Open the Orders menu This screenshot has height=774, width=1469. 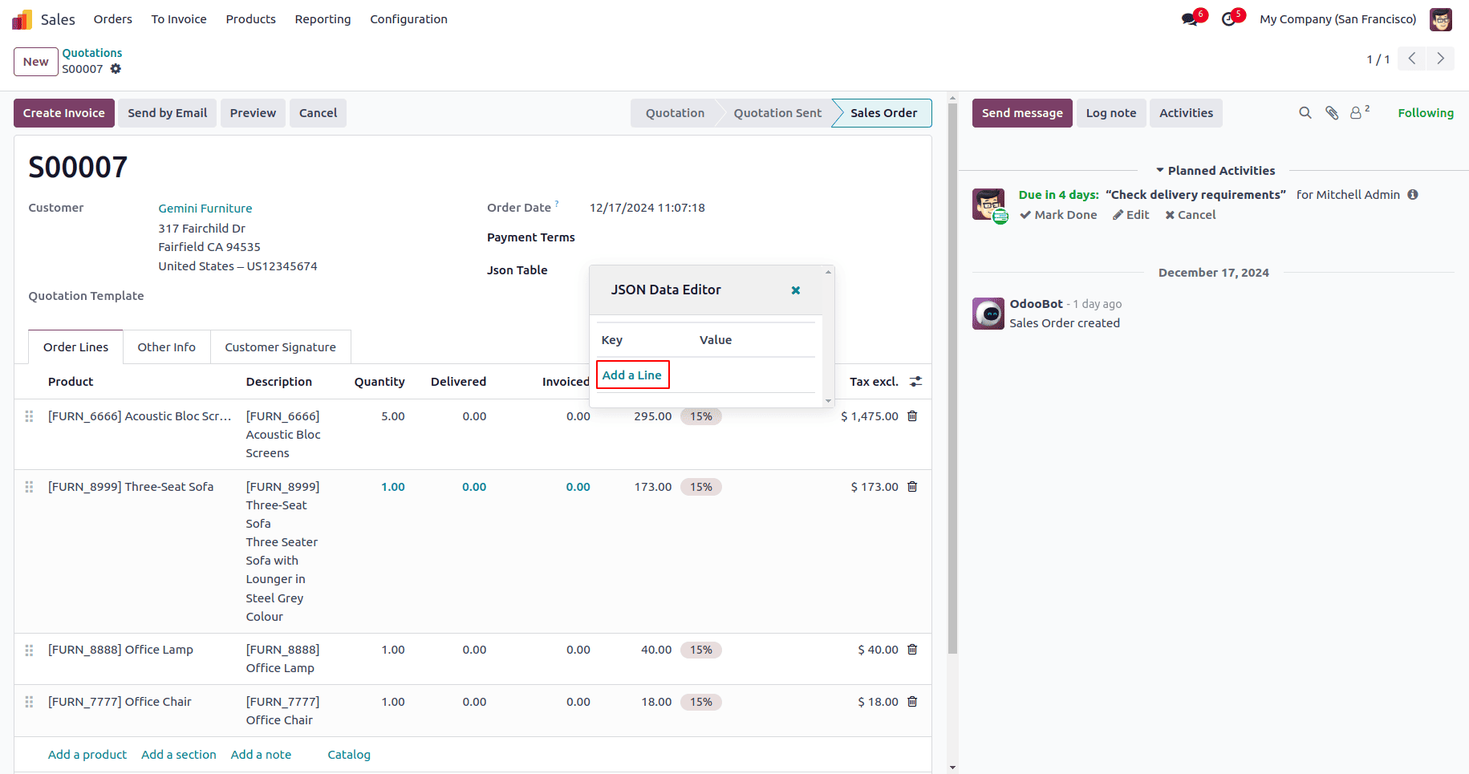(x=113, y=19)
